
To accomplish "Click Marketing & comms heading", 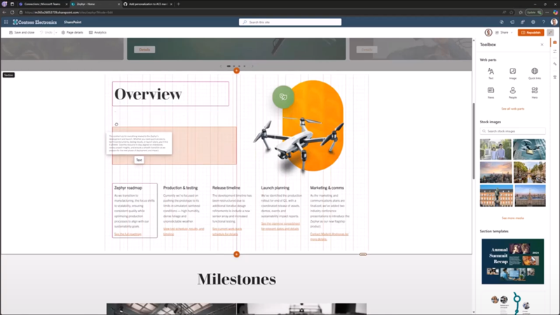I will click(x=327, y=188).
